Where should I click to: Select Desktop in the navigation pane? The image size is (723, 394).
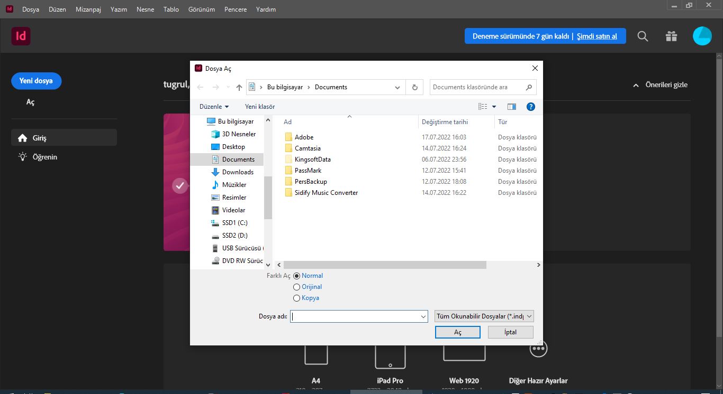(228, 147)
